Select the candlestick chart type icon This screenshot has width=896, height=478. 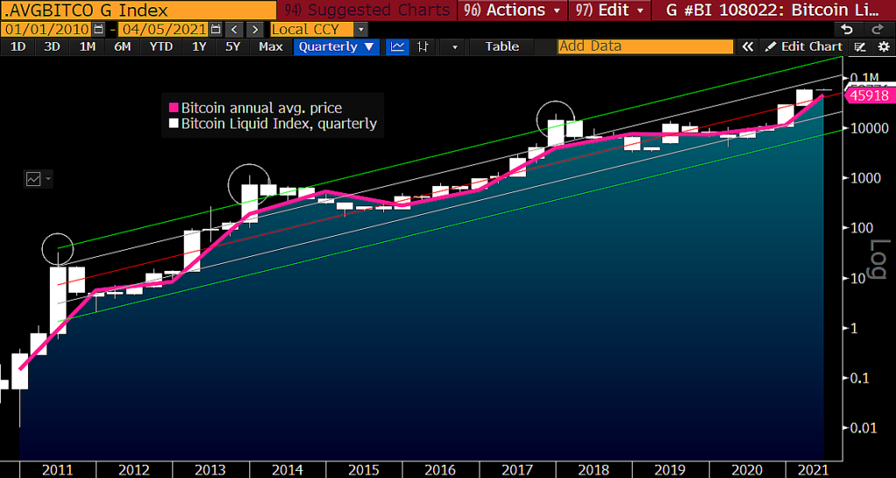tap(423, 47)
